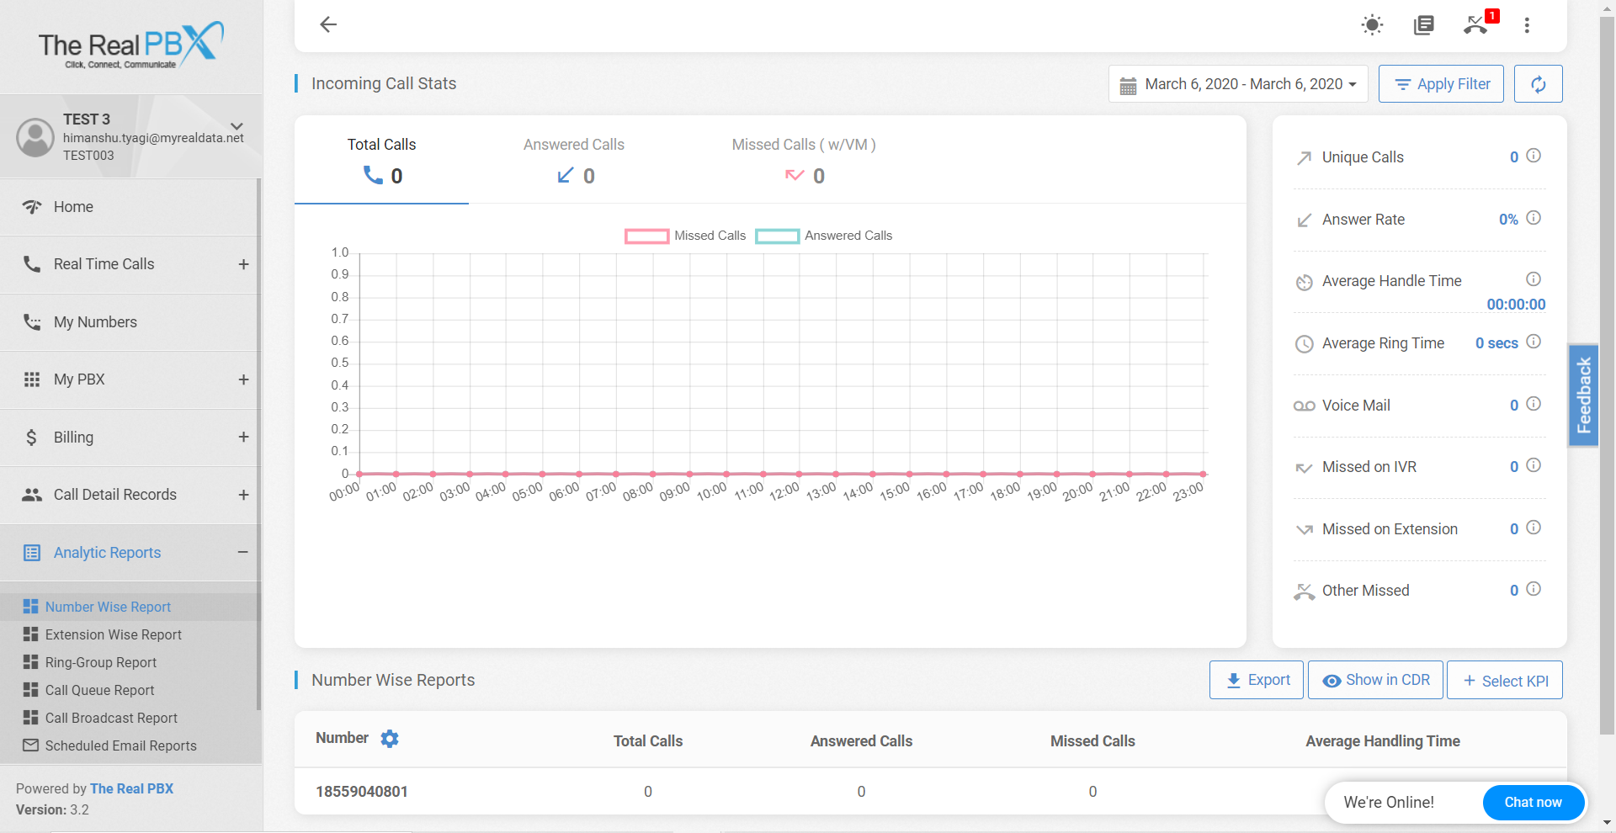Switch to the Answered Calls tab
Screen dimensions: 1616x833
coord(574,160)
